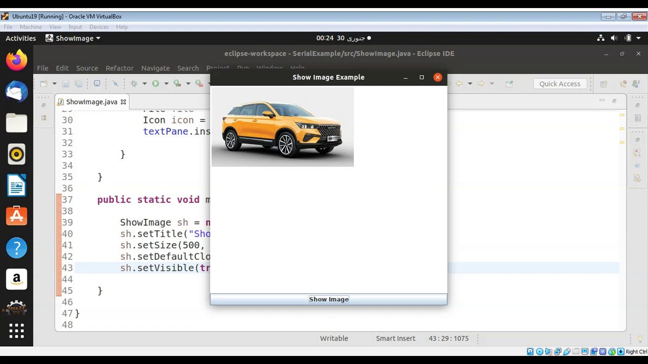The image size is (648, 364).
Task: Click the first yellow warning marker in overview ruler
Action: pos(622,115)
